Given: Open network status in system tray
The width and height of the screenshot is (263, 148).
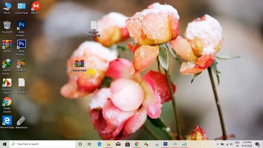Looking at the screenshot, I should tap(227, 144).
